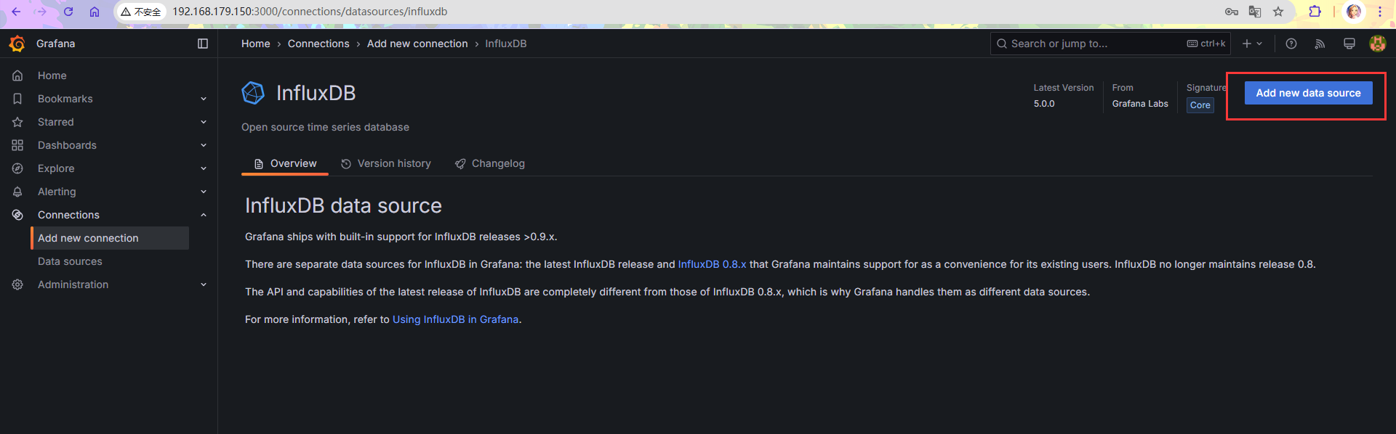Click the Administration gear icon
The image size is (1396, 434).
17,284
